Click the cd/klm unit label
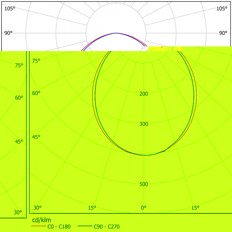The image size is (232, 232). click(x=39, y=220)
